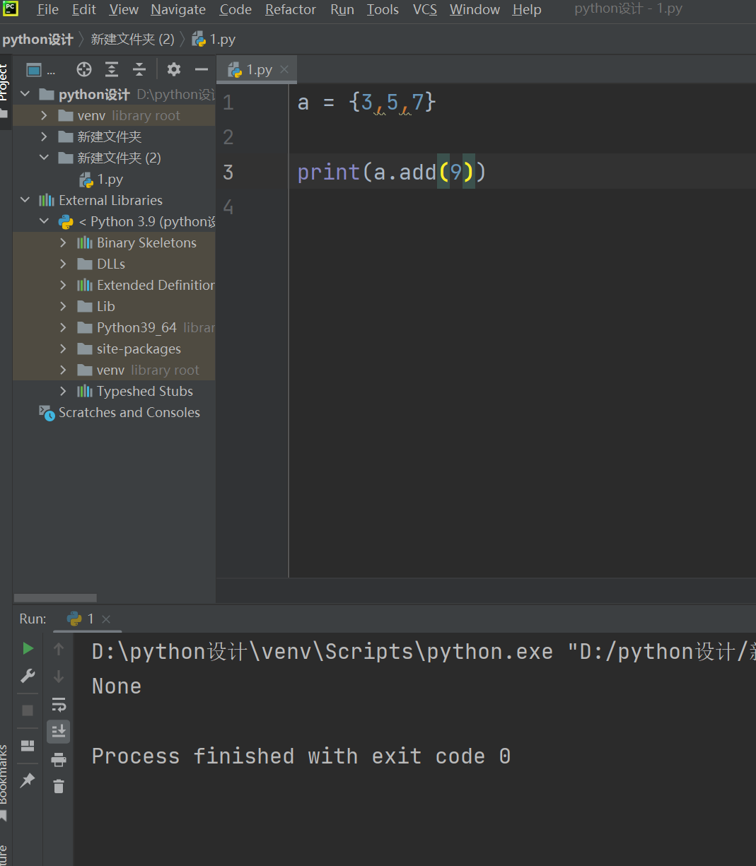The height and width of the screenshot is (866, 756).
Task: Open the Window menu
Action: (475, 10)
